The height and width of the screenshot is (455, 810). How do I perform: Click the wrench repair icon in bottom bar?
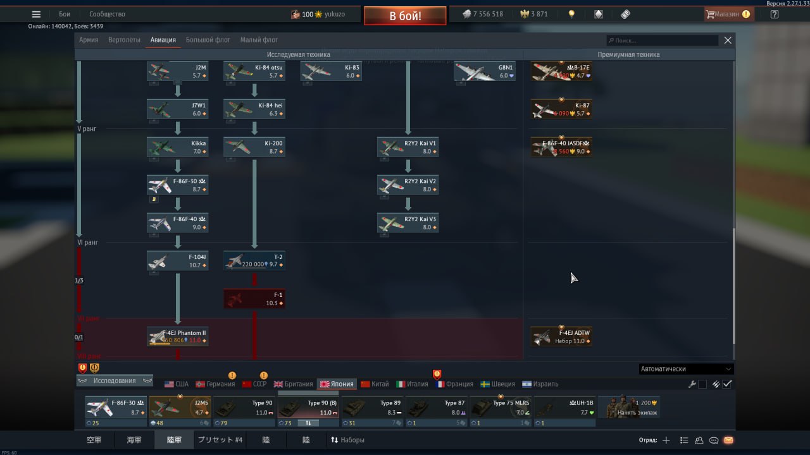coord(692,384)
